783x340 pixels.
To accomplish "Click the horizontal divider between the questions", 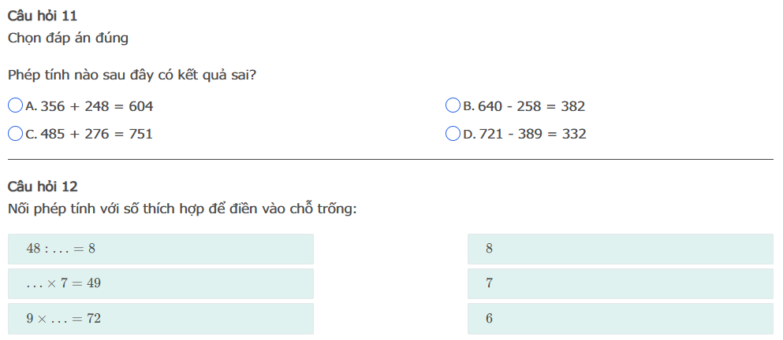I will tap(390, 160).
